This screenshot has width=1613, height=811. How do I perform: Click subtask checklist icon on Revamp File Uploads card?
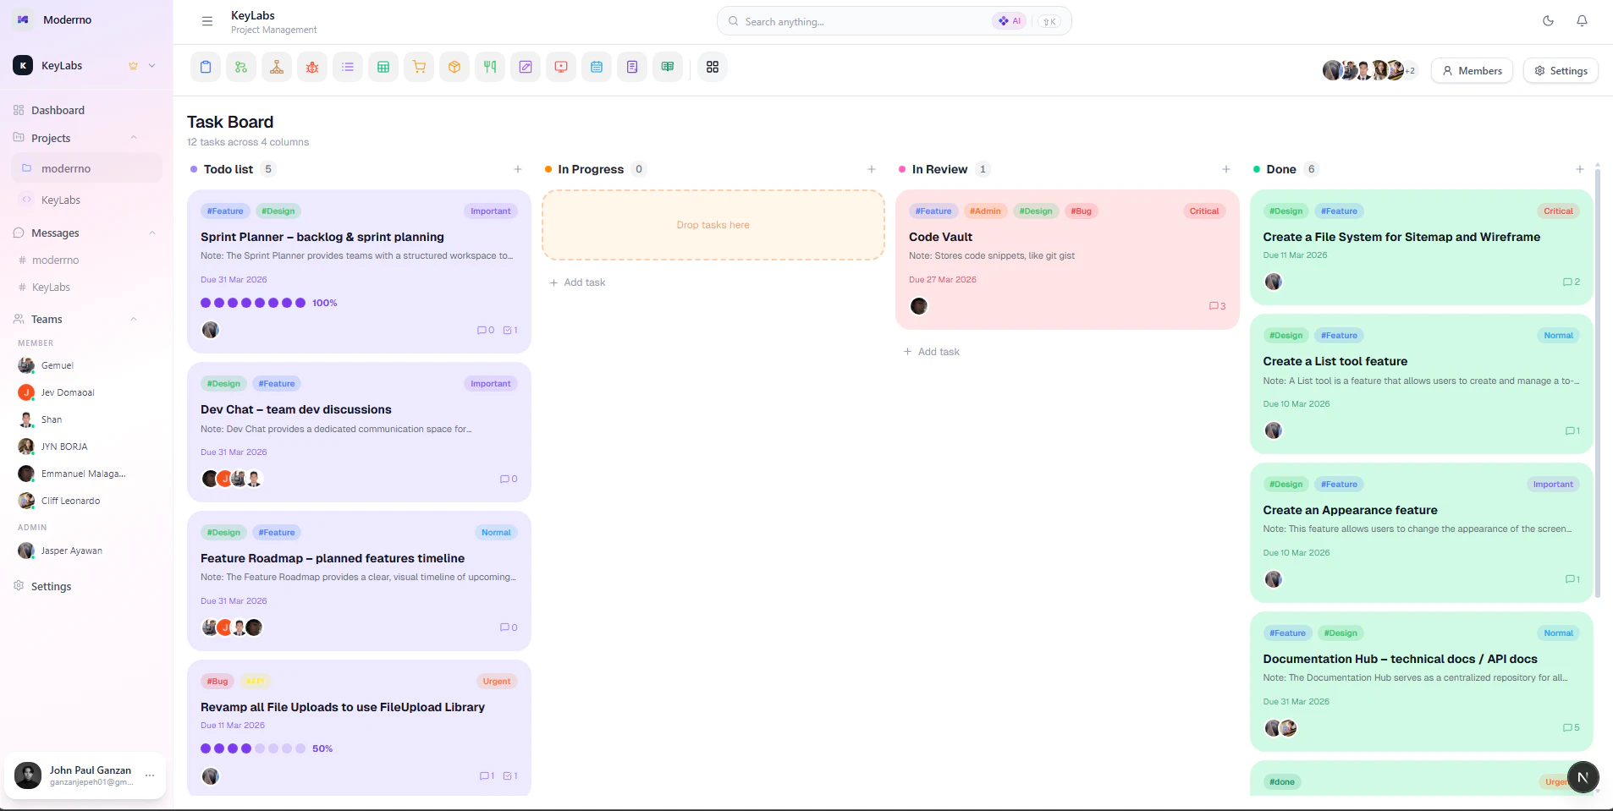tap(510, 775)
